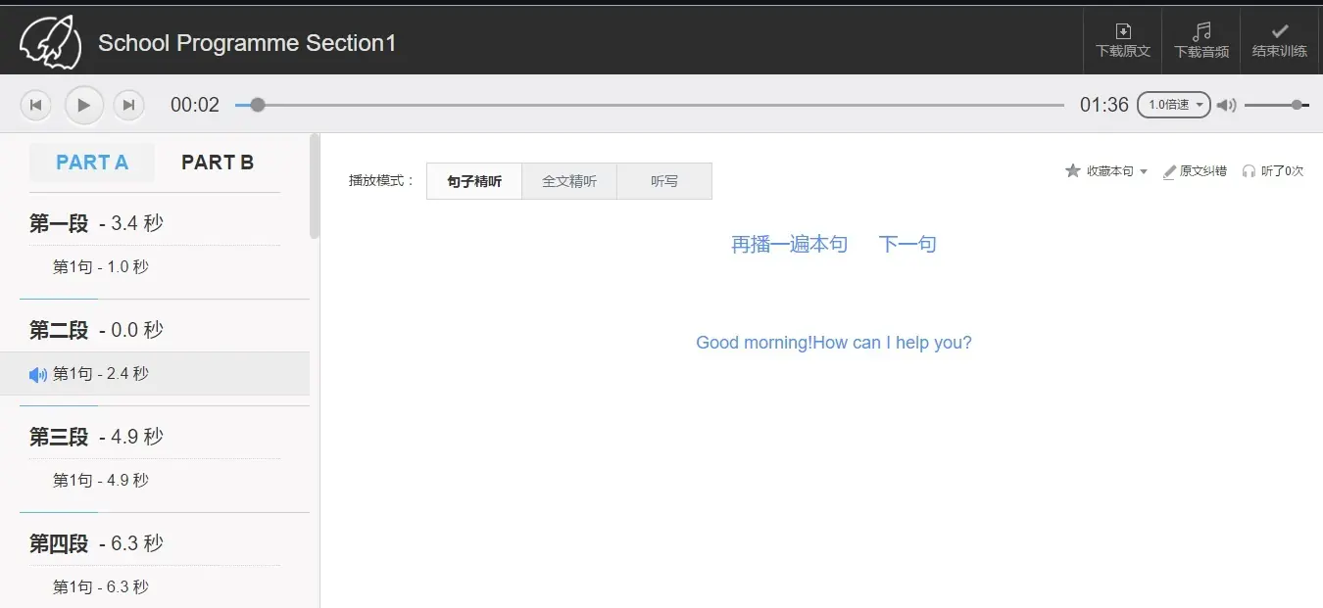Image resolution: width=1323 pixels, height=608 pixels.
Task: Click the 下载原文 download transcript icon
Action: (1123, 31)
